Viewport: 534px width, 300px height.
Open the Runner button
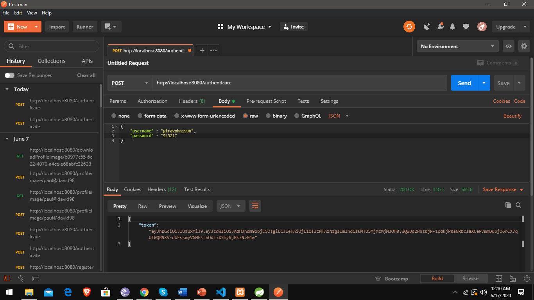[85, 27]
